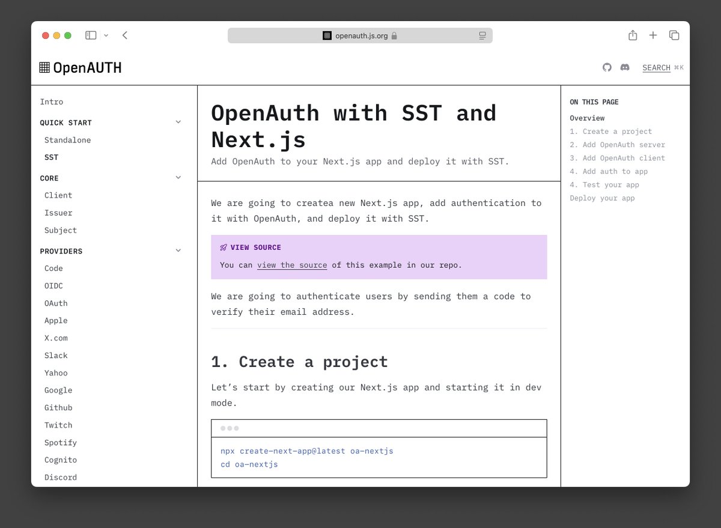Go back with the browser back arrow

(125, 35)
